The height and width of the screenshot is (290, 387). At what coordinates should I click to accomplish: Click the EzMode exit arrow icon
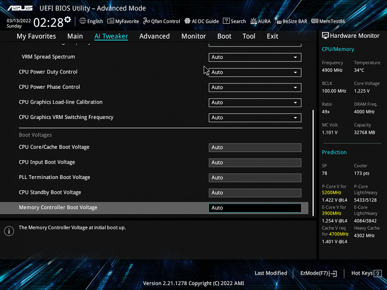click(333, 273)
